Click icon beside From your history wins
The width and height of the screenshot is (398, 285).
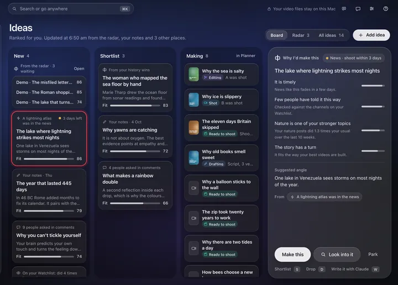click(104, 70)
